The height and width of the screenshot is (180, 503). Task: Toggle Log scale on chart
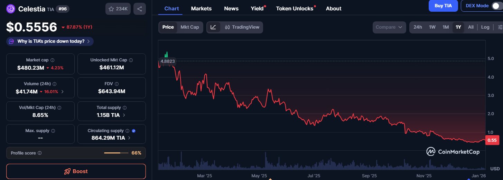[485, 27]
